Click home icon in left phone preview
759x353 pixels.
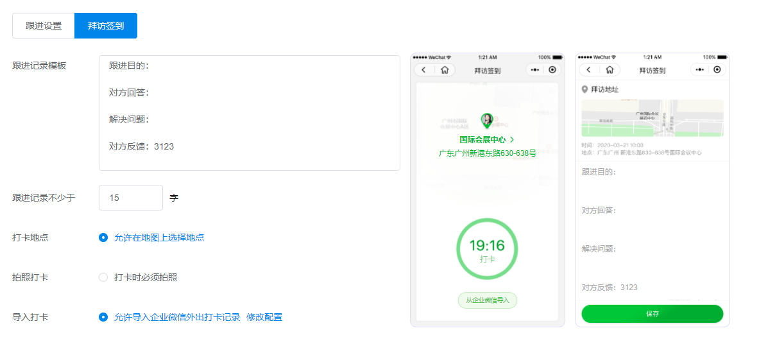(445, 70)
